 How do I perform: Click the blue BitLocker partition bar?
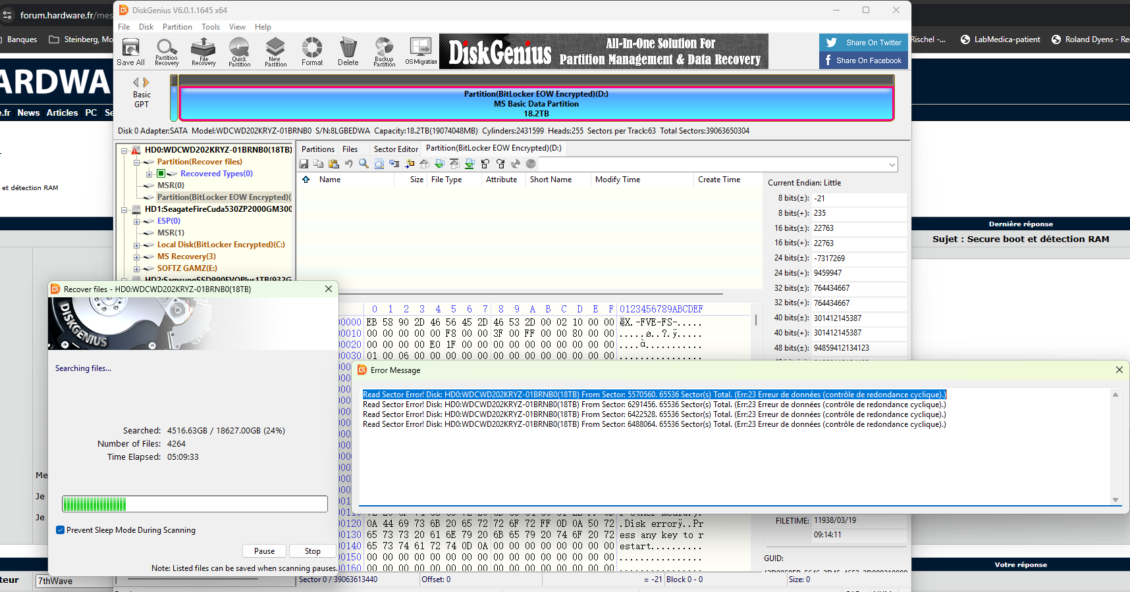coord(536,104)
